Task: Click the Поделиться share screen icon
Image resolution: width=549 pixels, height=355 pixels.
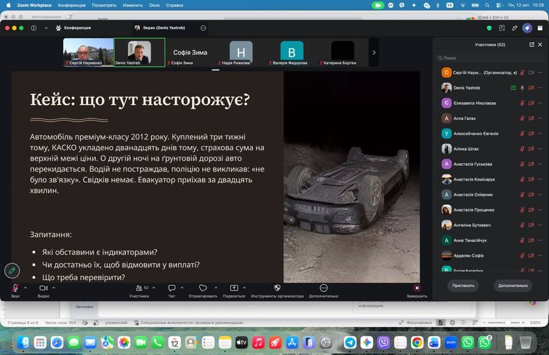Action: coord(234,288)
